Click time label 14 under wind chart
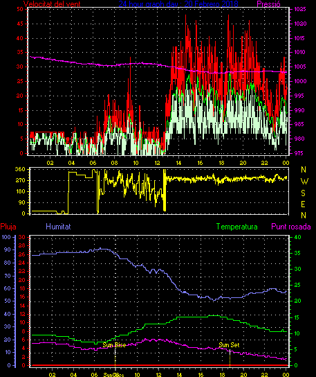Screen dimensions: 316x377 tap(178, 163)
